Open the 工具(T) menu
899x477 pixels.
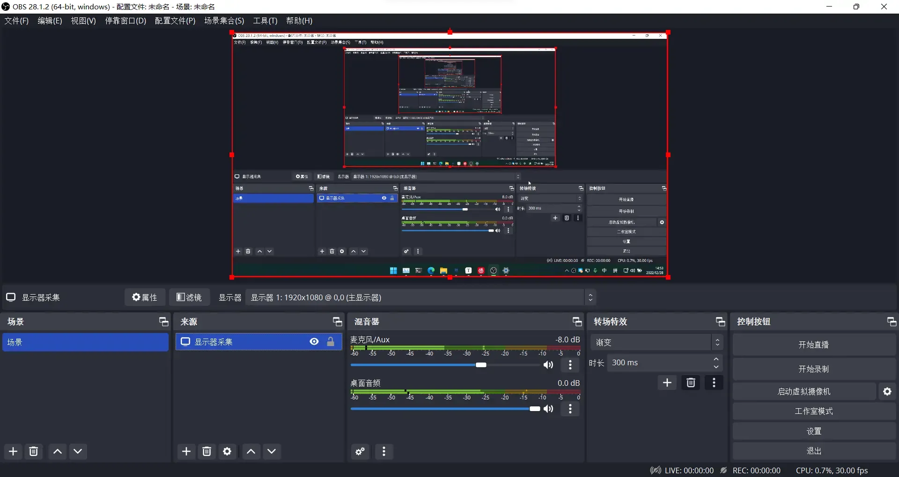tap(265, 21)
